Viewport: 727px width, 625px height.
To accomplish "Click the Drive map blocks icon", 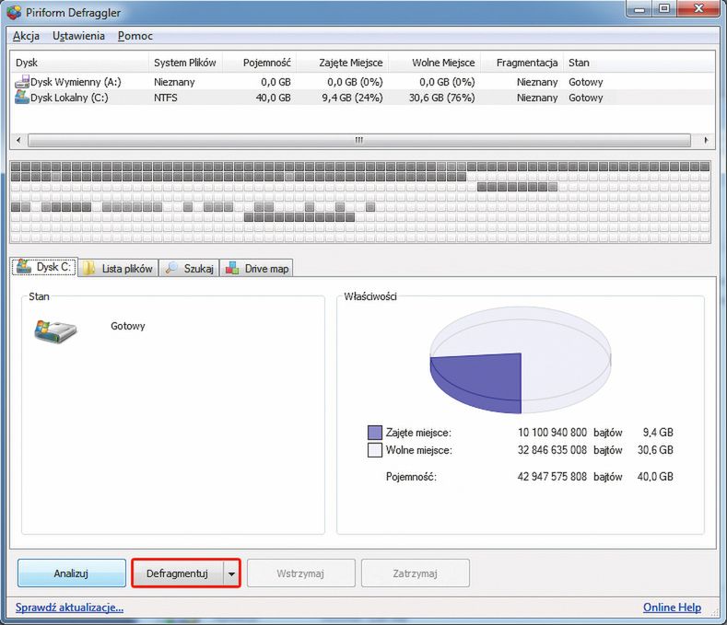I will [x=232, y=268].
